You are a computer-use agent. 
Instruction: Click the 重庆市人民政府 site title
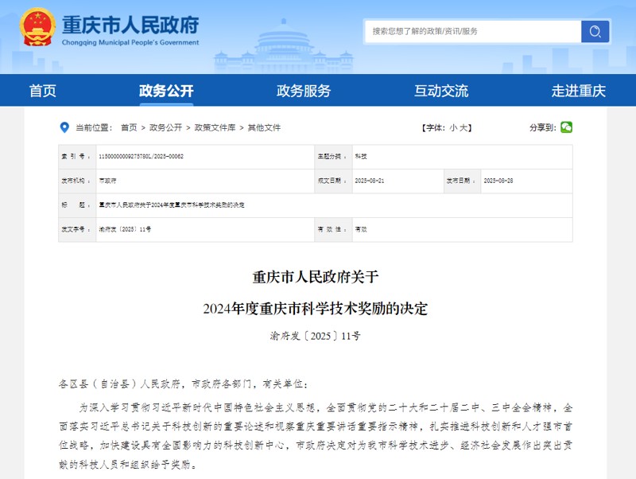click(x=130, y=24)
